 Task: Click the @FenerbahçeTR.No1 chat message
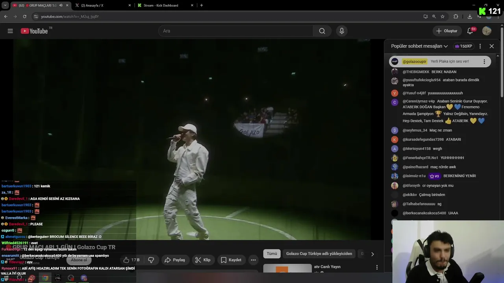point(433,158)
